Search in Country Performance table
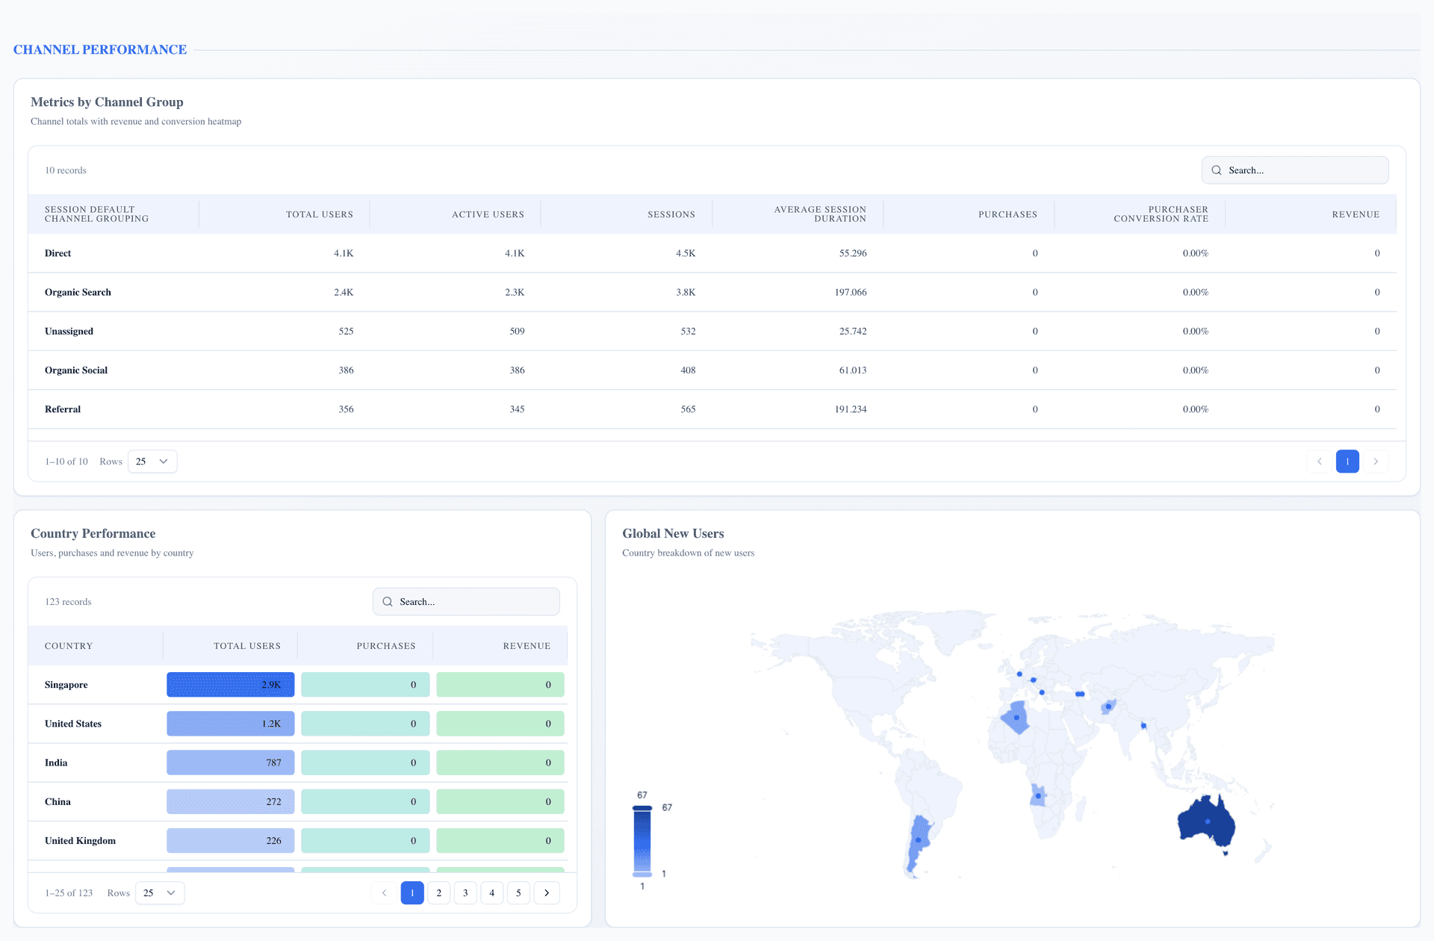This screenshot has width=1434, height=941. 466,602
